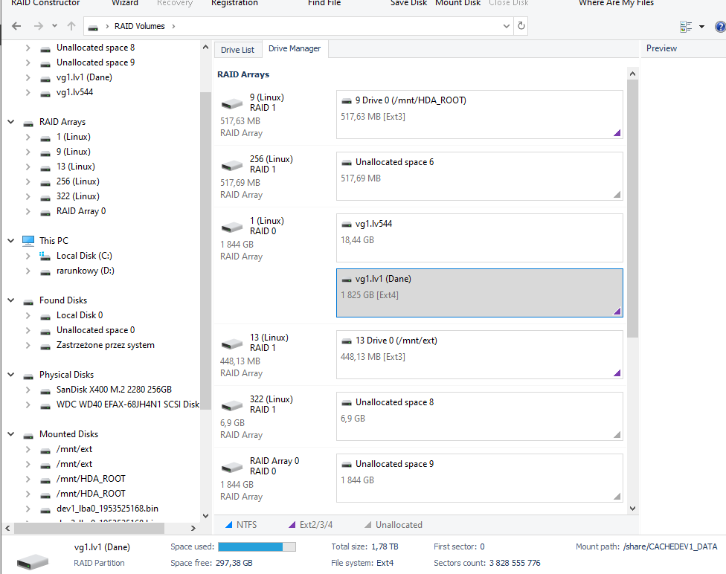This screenshot has height=574, width=726.
Task: Click the status bar drive icon
Action: click(x=33, y=562)
